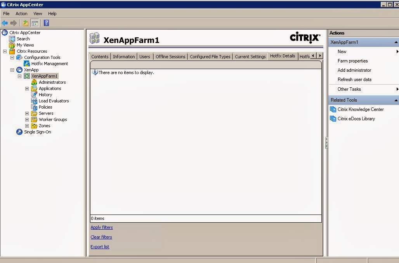
Task: Open the File menu
Action: (6, 14)
